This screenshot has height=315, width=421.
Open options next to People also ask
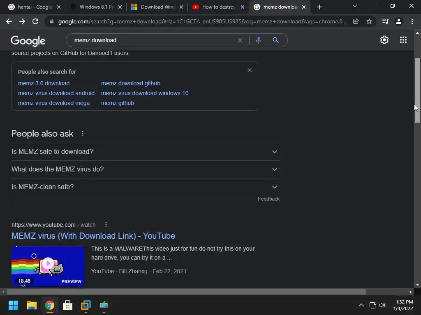click(x=83, y=133)
